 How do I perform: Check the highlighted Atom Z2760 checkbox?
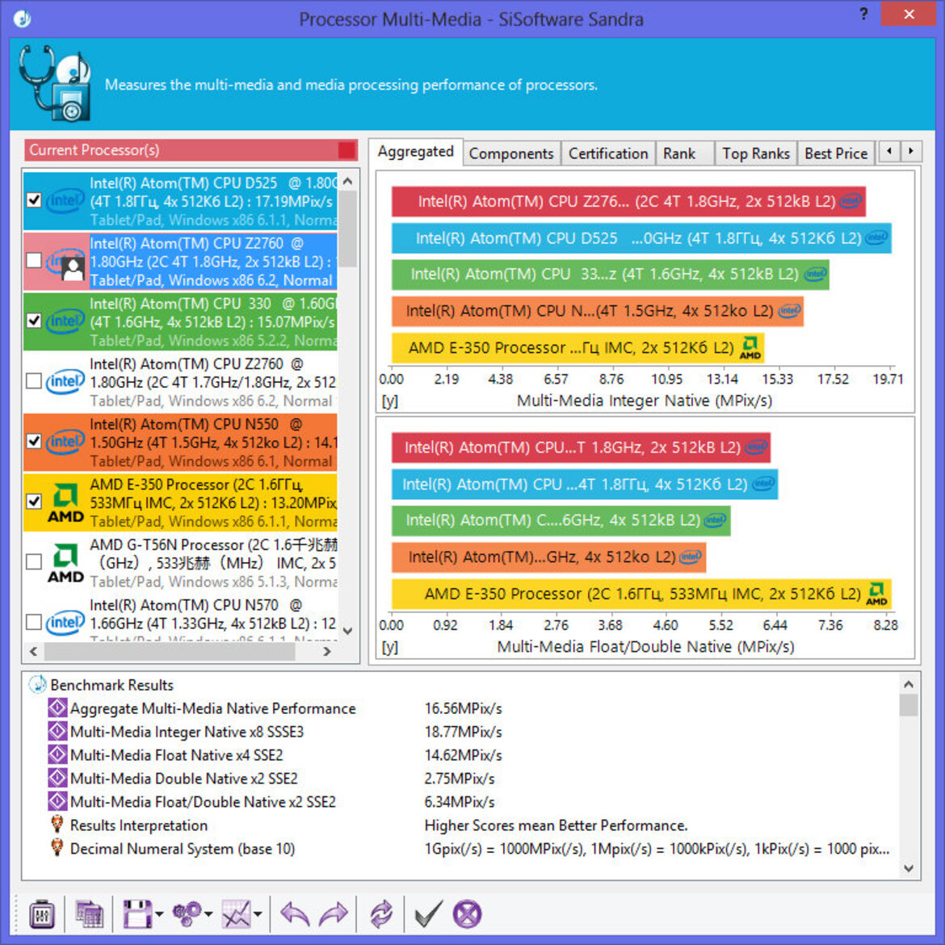click(35, 260)
